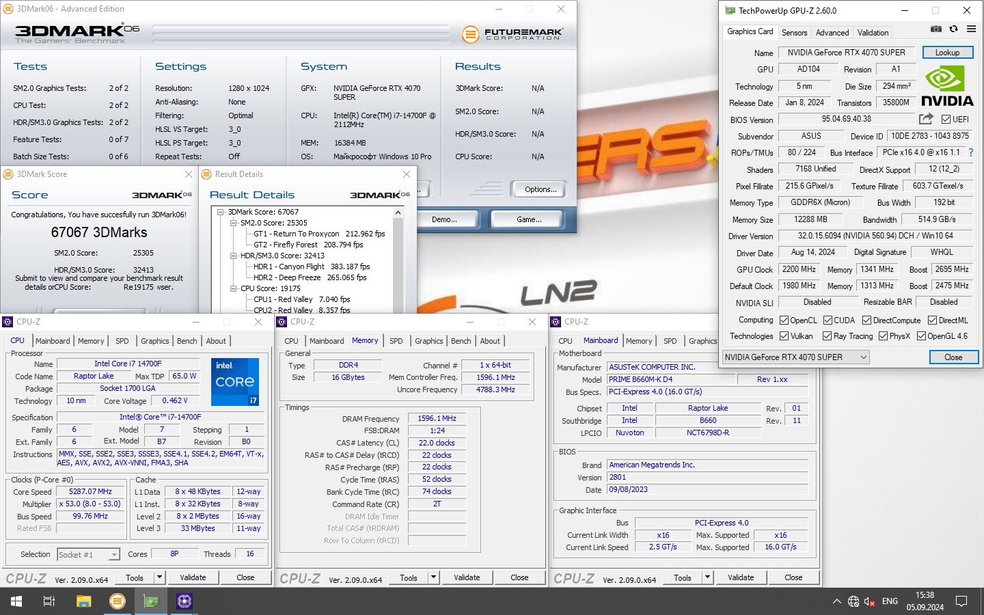Click the GPU-Z refresh icon
Viewport: 984px width, 615px height.
(x=953, y=29)
